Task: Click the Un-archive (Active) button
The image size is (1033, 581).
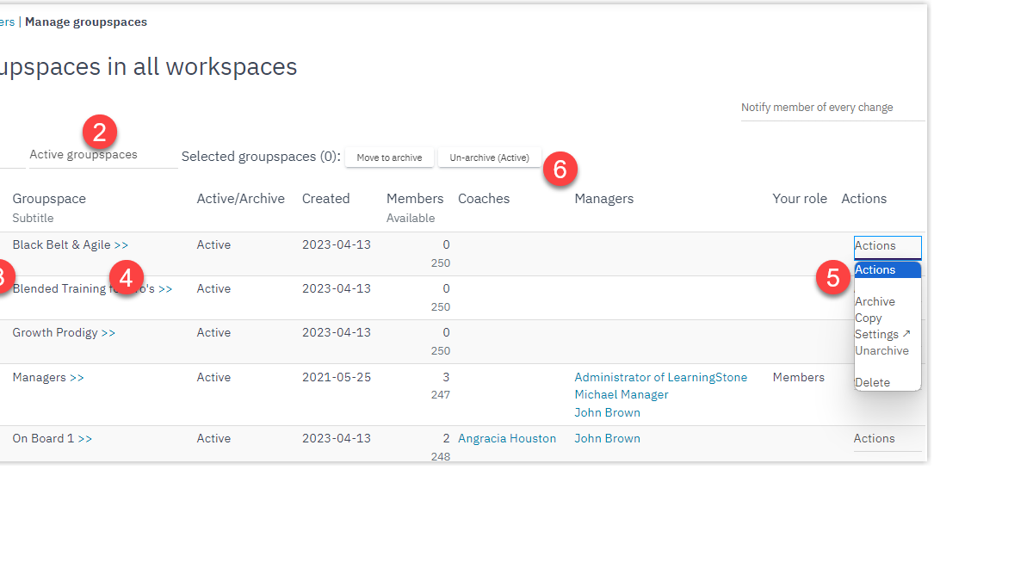Action: (x=489, y=158)
